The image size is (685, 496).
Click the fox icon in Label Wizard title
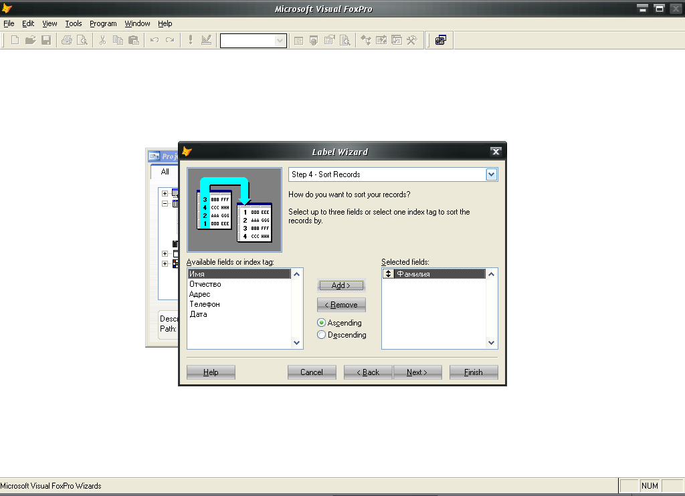point(187,152)
